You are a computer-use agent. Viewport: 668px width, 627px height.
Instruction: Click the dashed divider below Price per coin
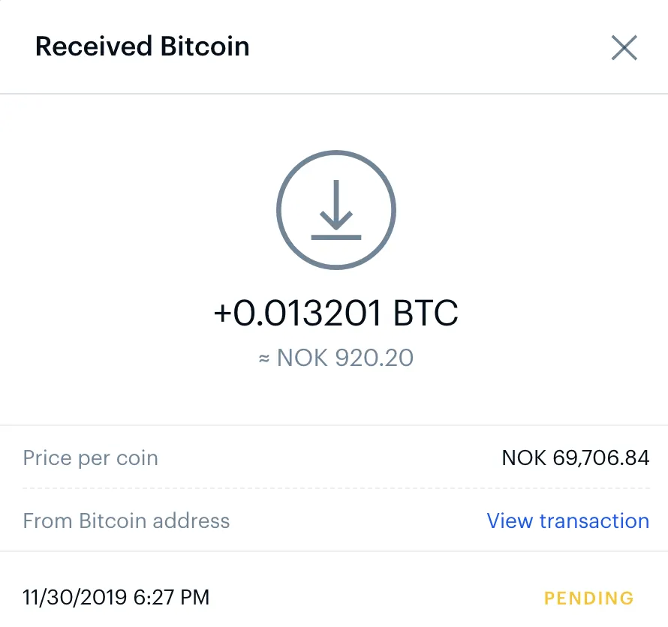(x=336, y=488)
